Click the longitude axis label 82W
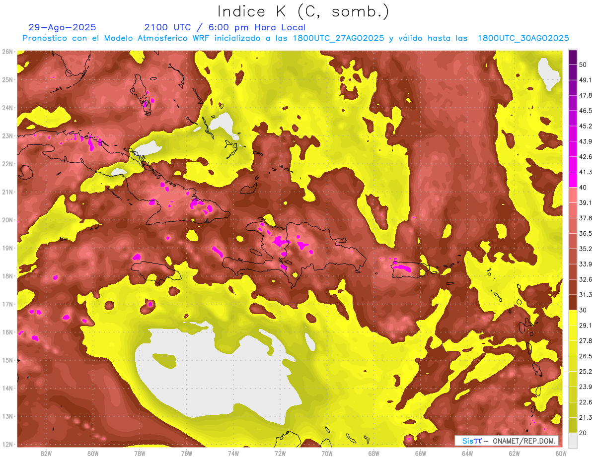This screenshot has height=460, width=596. 46,453
